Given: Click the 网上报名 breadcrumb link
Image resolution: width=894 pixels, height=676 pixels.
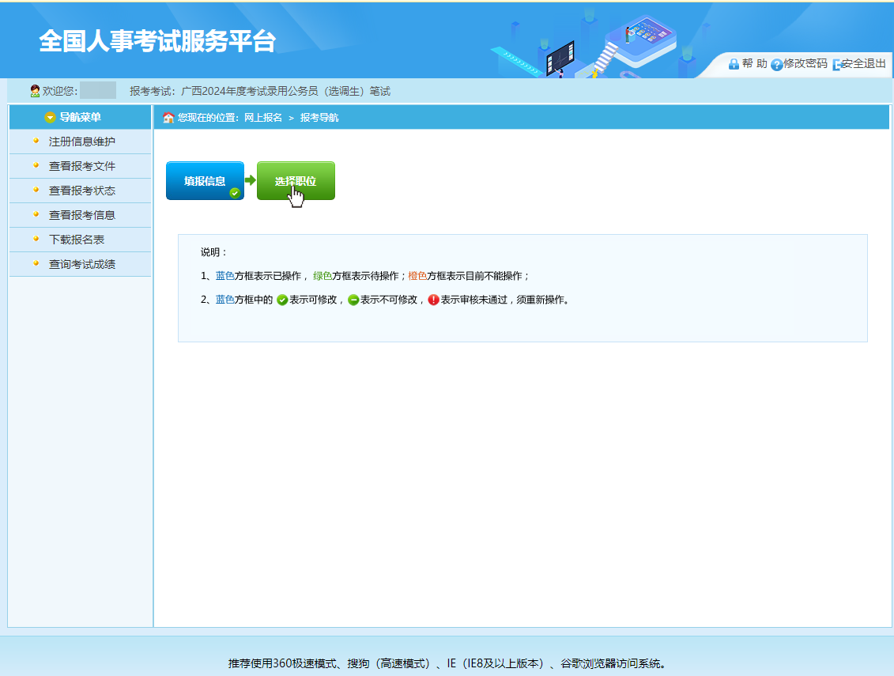Looking at the screenshot, I should 262,118.
